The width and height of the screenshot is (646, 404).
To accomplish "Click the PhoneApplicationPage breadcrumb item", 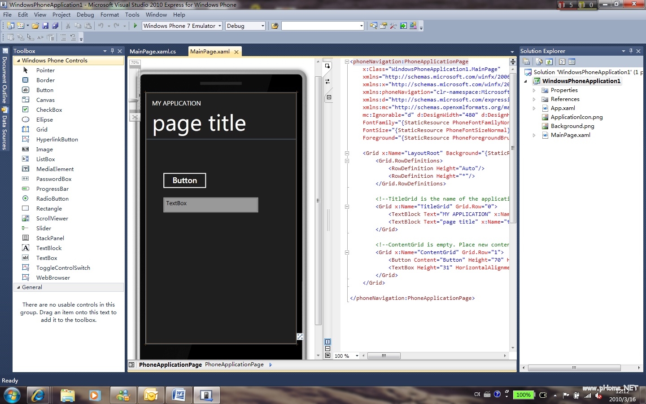I will pyautogui.click(x=234, y=364).
